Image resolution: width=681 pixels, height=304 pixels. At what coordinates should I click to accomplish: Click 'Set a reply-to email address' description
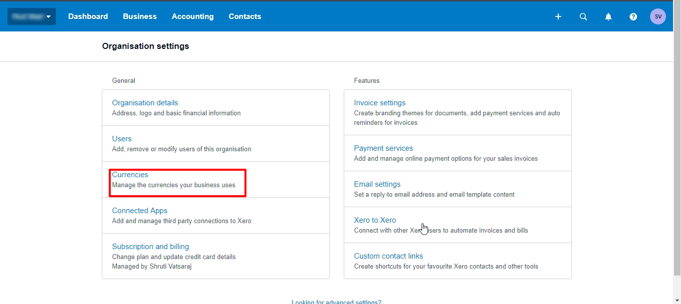coord(435,195)
